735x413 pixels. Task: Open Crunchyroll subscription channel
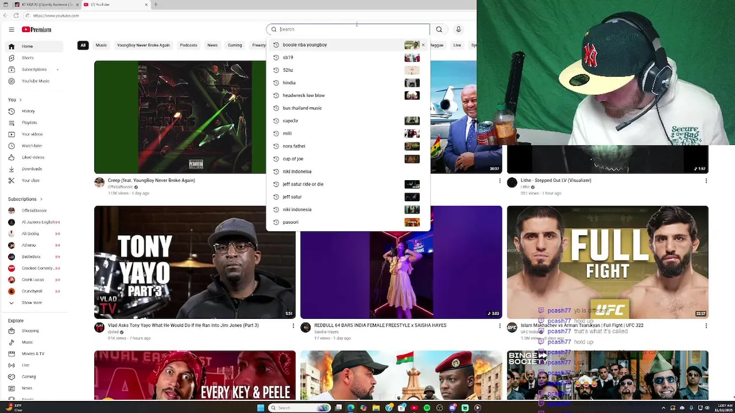click(34, 291)
